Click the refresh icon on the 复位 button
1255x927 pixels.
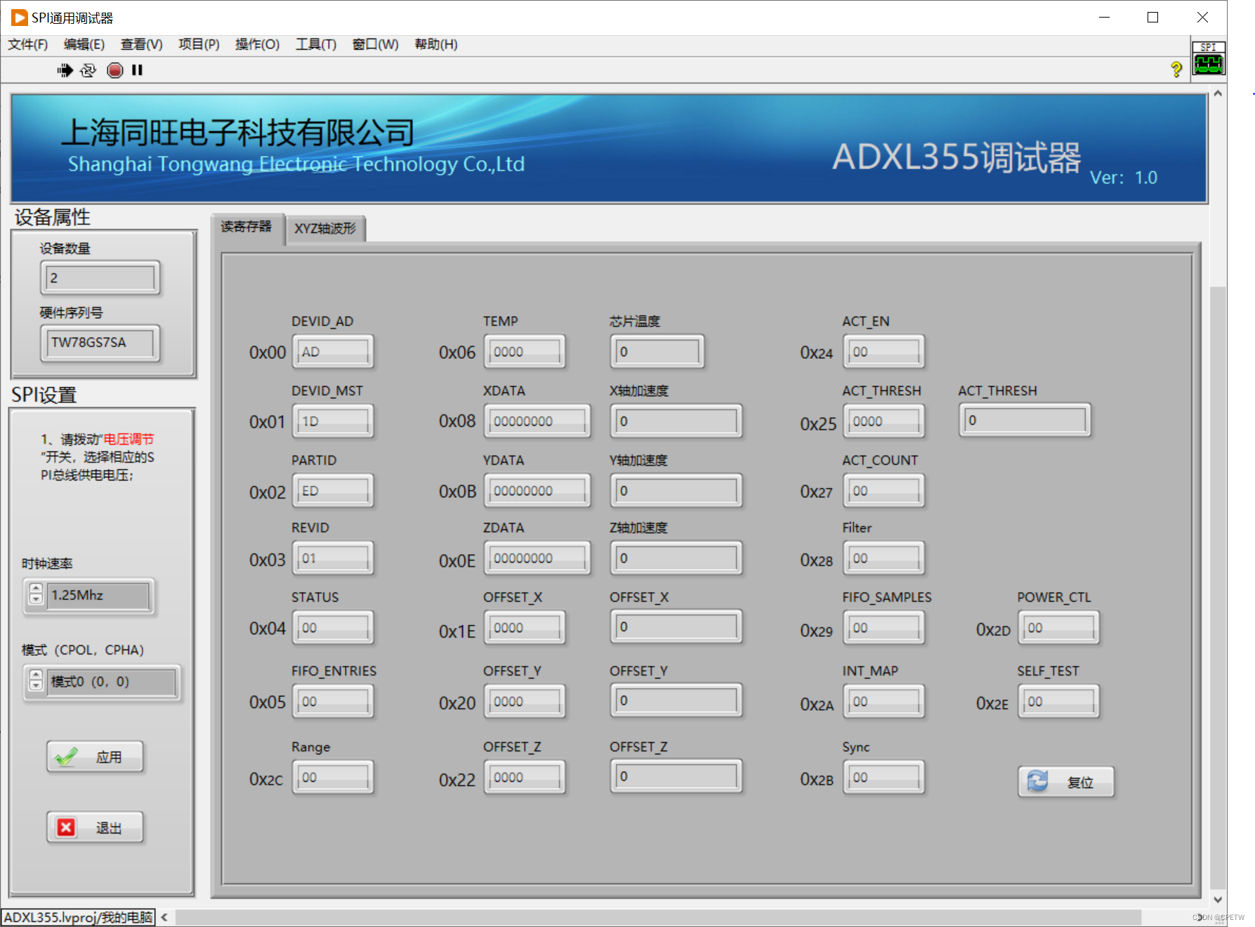click(x=1037, y=781)
